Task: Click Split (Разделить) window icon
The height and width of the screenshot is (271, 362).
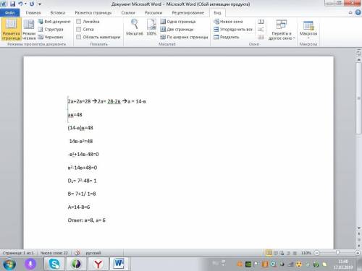Action: pos(226,37)
